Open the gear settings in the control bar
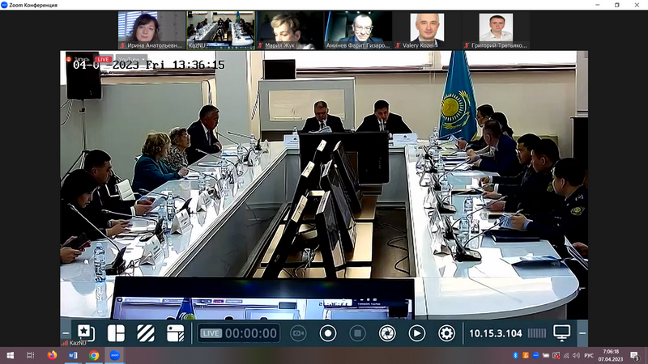The image size is (648, 364). (446, 333)
